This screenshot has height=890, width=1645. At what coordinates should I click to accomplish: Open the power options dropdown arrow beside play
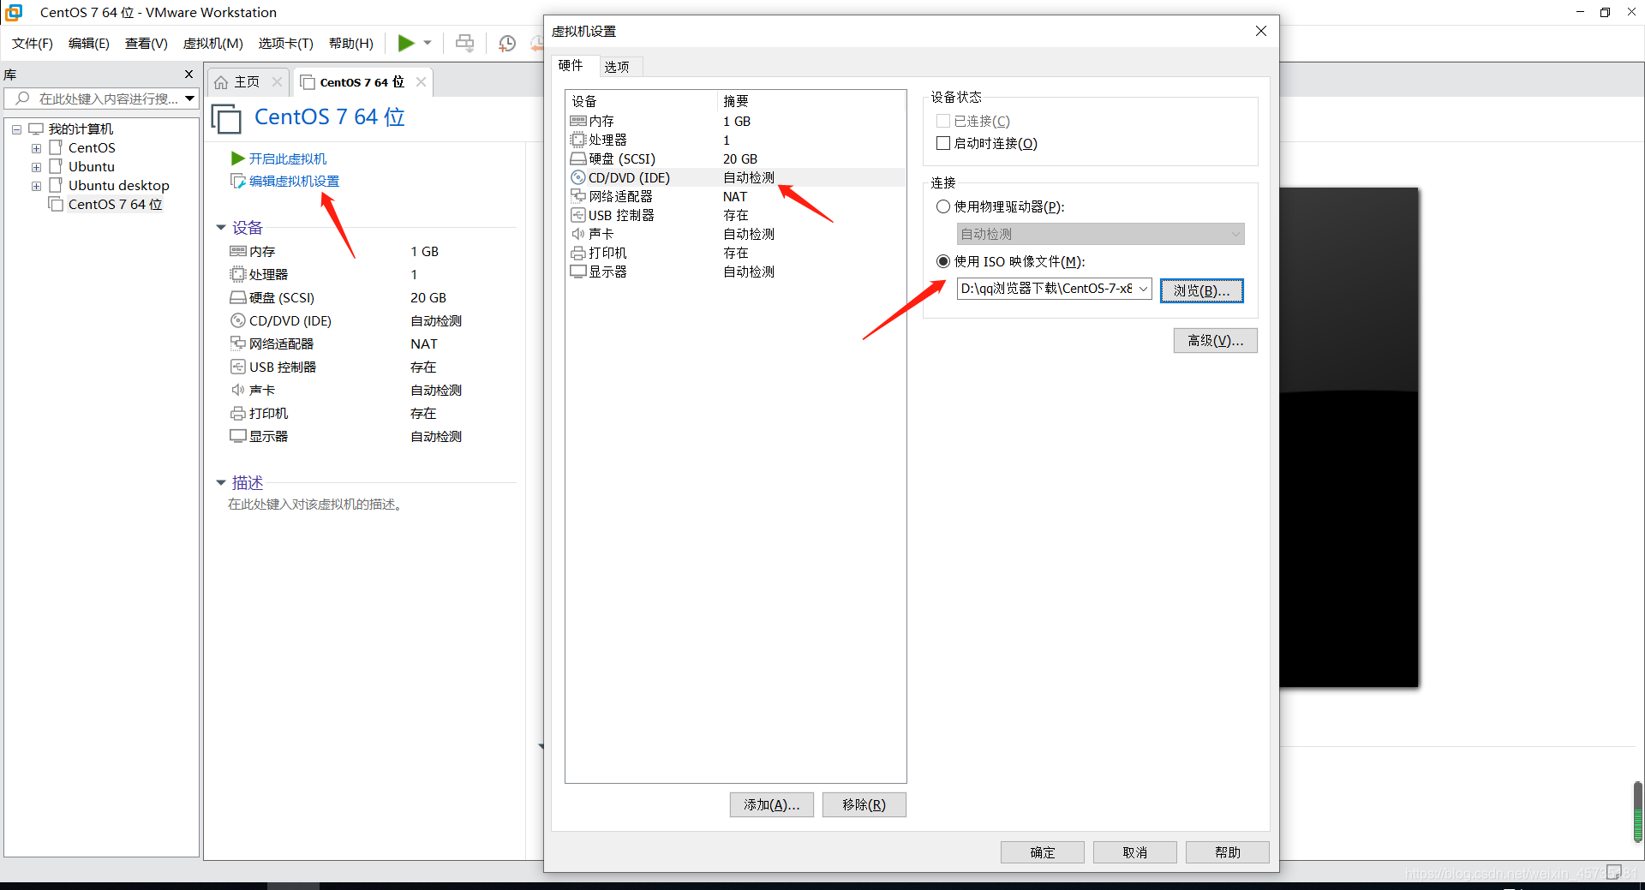(x=428, y=43)
